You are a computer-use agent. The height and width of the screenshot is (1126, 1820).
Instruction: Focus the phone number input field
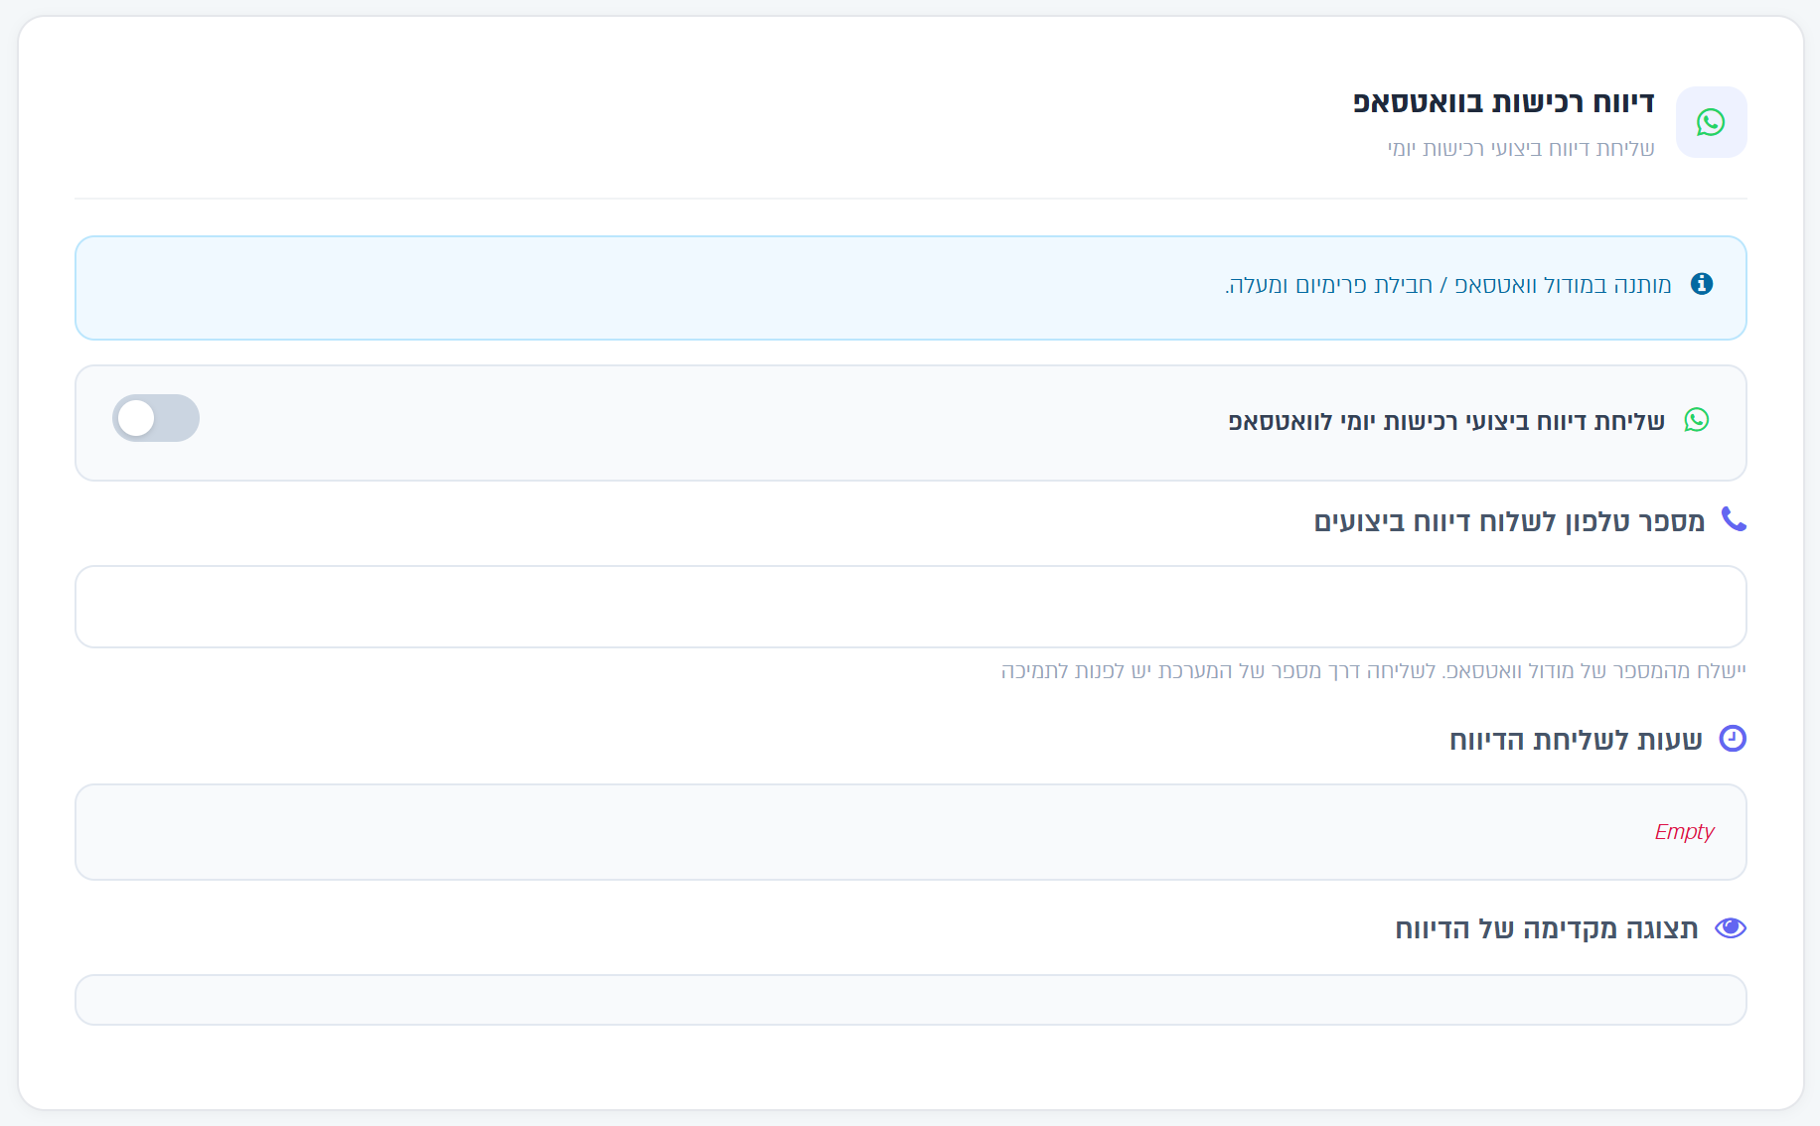pos(911,607)
